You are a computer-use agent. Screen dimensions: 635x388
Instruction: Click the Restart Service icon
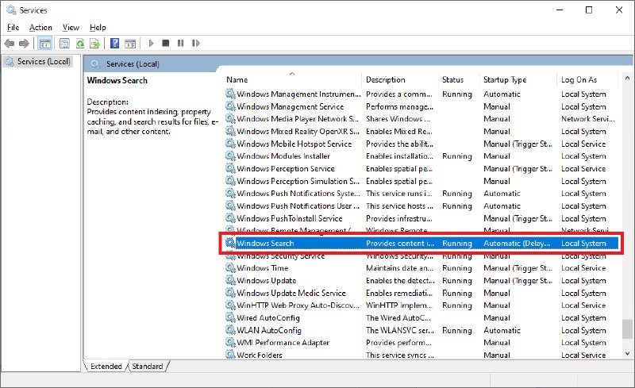[195, 43]
